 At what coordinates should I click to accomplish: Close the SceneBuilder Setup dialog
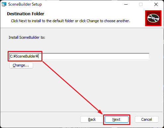click(156, 4)
